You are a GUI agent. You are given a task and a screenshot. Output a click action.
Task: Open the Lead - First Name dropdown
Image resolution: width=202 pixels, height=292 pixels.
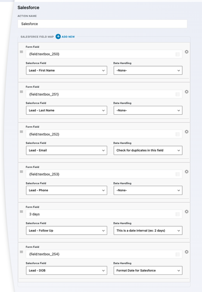pos(66,70)
